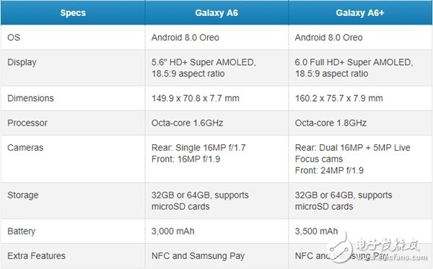433x269 pixels.
Task: Select the Galaxy A6 column header
Action: click(216, 13)
